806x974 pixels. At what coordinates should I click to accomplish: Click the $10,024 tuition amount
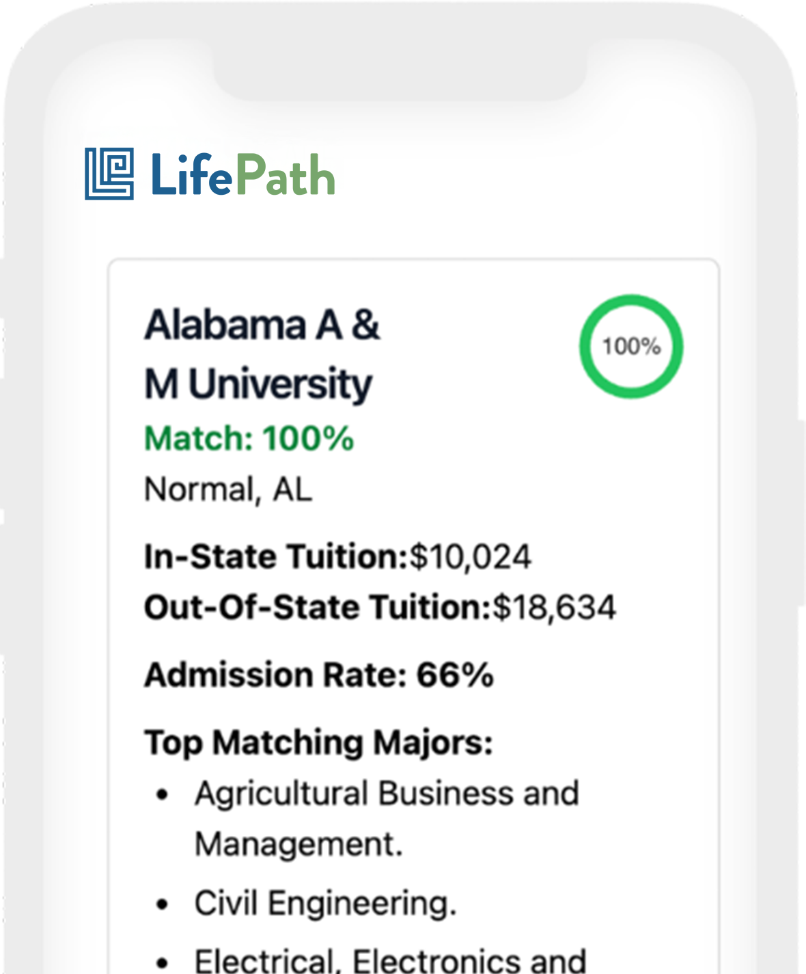coord(470,556)
